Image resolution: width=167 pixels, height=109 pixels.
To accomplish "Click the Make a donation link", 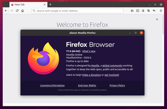I will click(x=92, y=75).
